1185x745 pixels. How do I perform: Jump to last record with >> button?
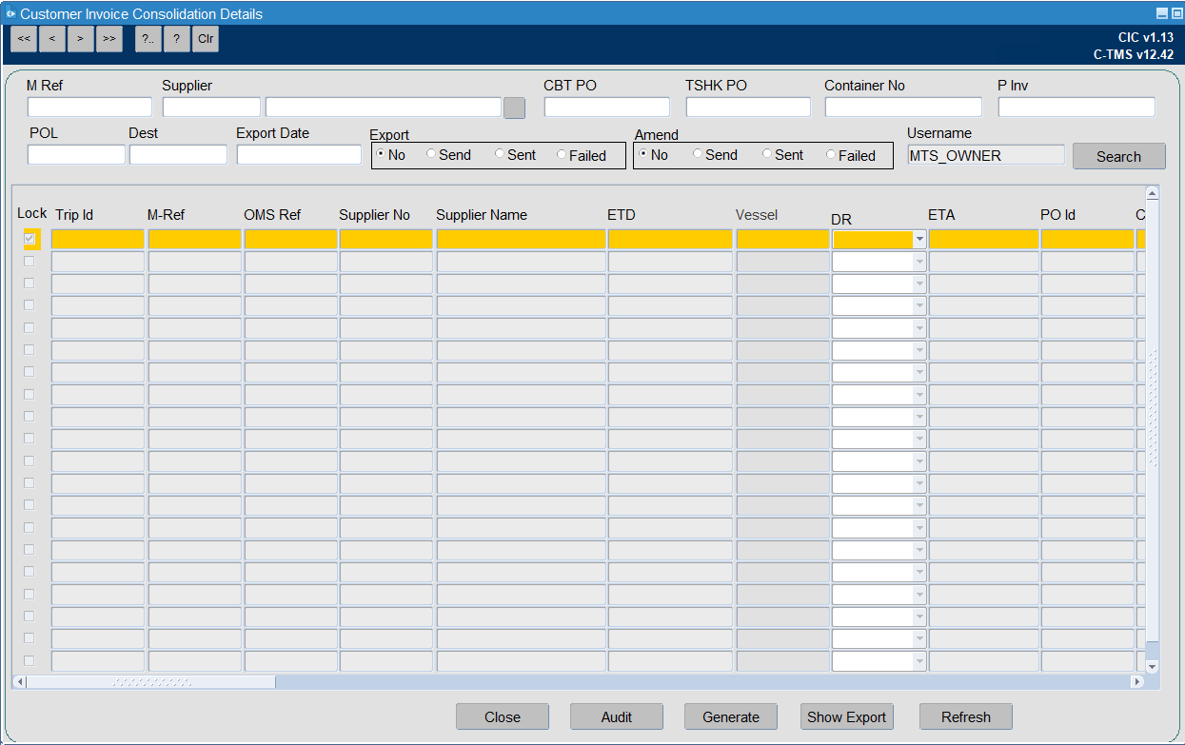109,39
